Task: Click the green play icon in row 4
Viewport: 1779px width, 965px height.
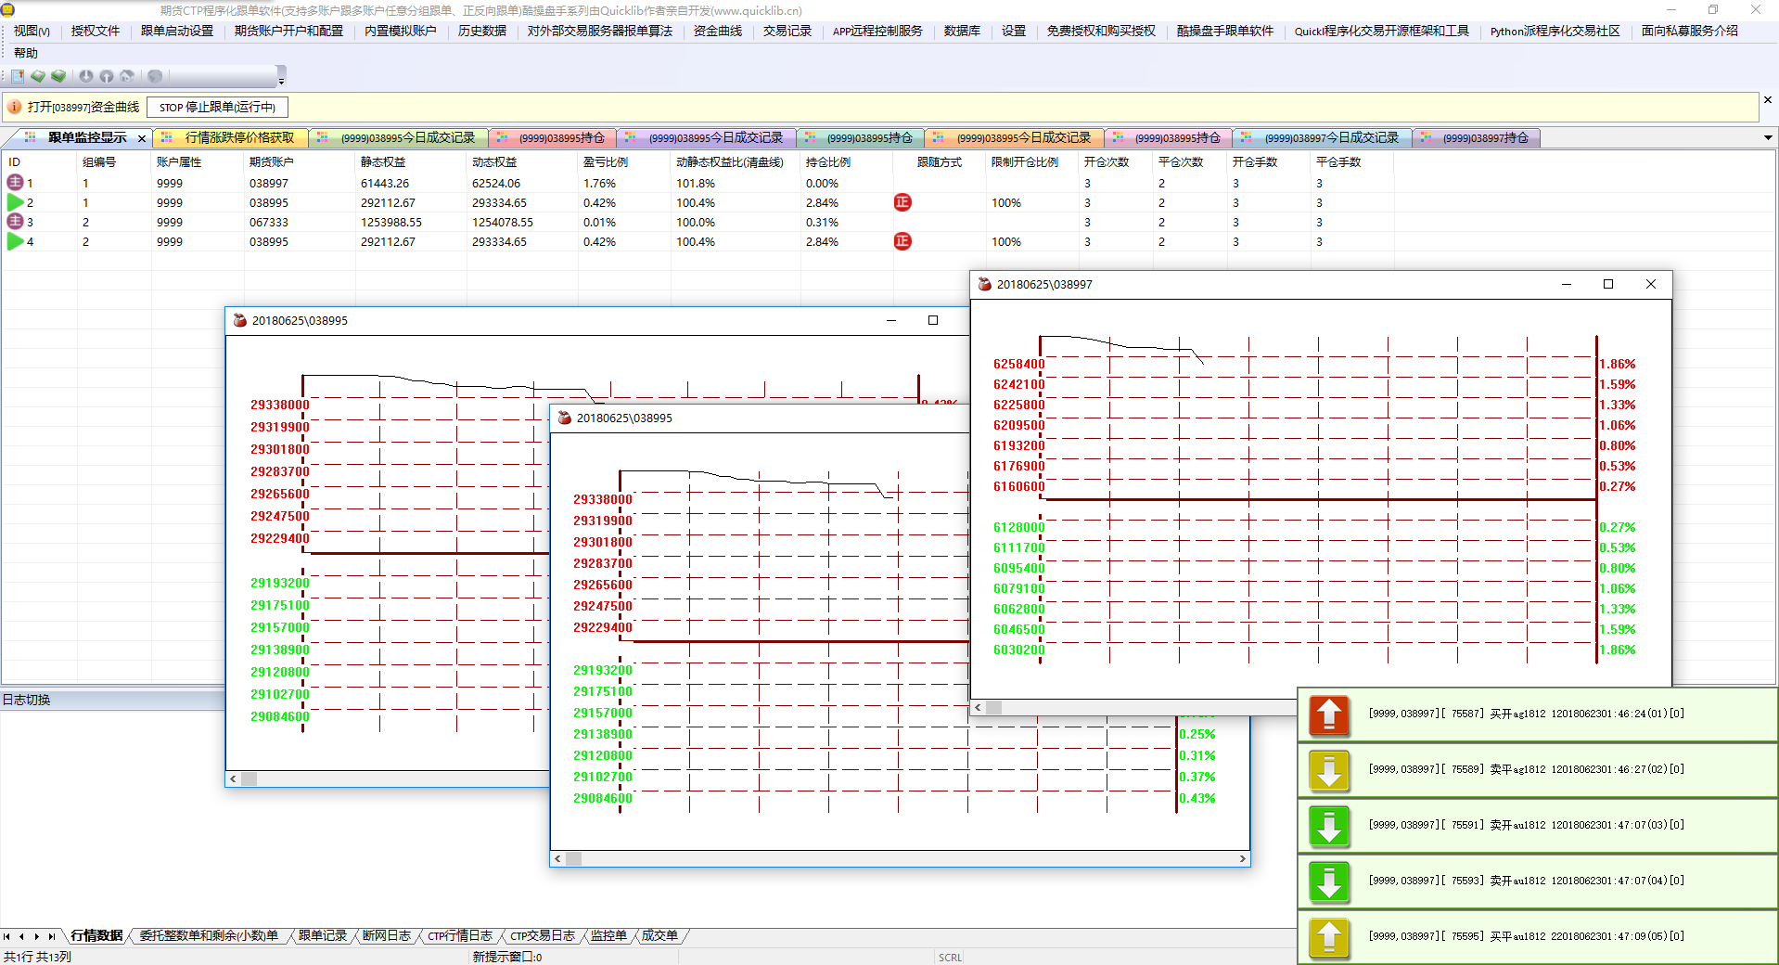Action: [15, 241]
